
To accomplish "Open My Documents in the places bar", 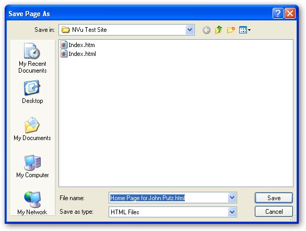I will click(32, 129).
